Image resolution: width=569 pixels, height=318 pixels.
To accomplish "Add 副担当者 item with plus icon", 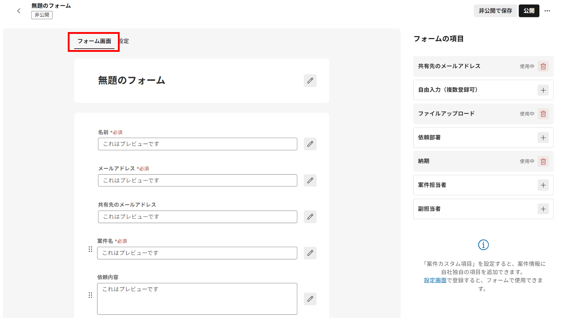I will pyautogui.click(x=543, y=209).
